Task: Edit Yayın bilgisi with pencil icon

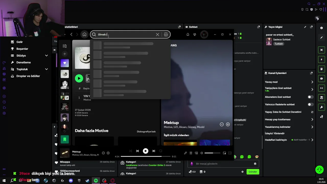Action: (x=305, y=27)
